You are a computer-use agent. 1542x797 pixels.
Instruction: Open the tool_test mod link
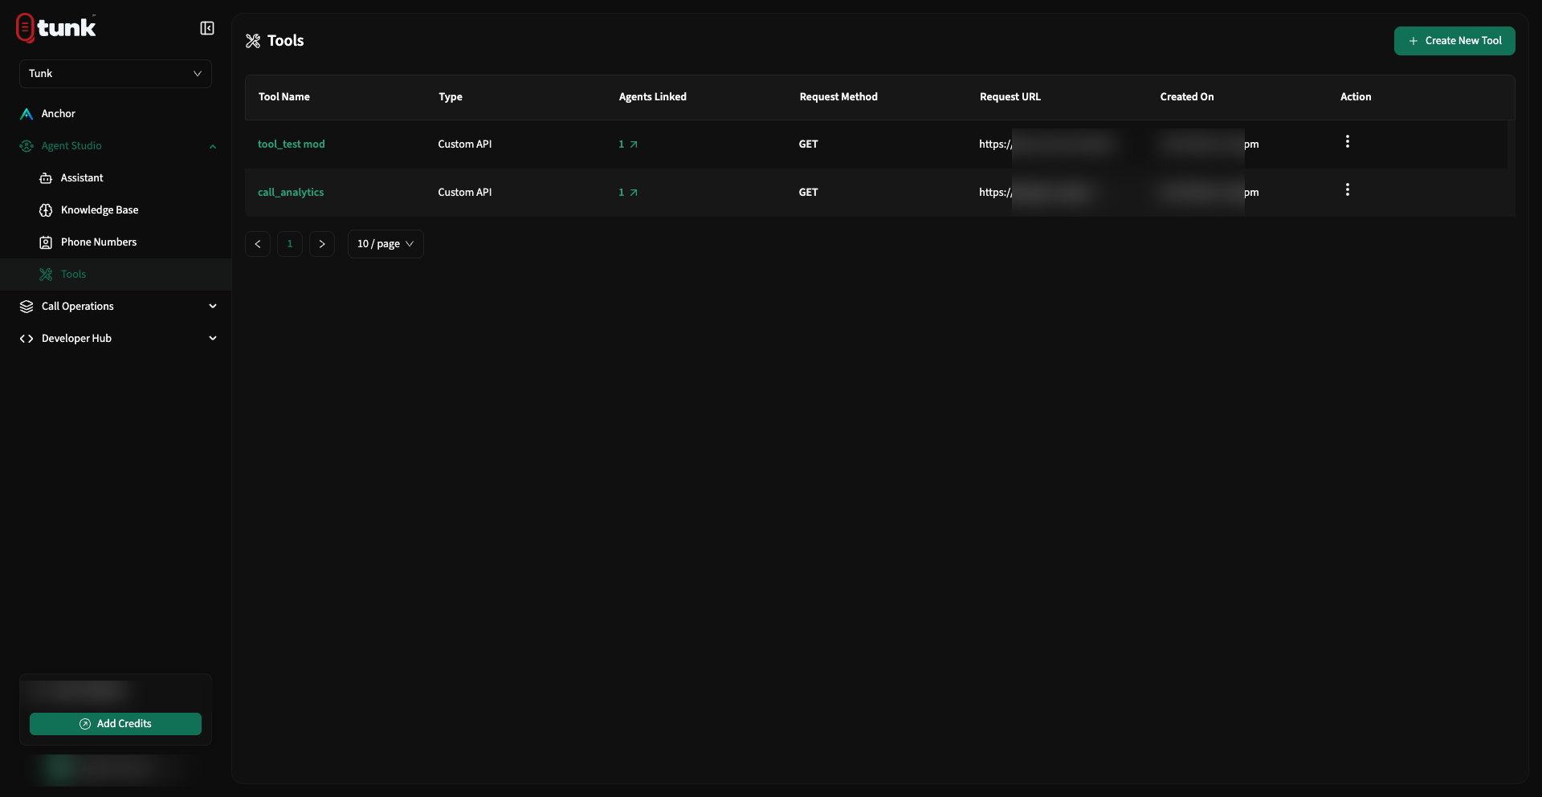292,144
